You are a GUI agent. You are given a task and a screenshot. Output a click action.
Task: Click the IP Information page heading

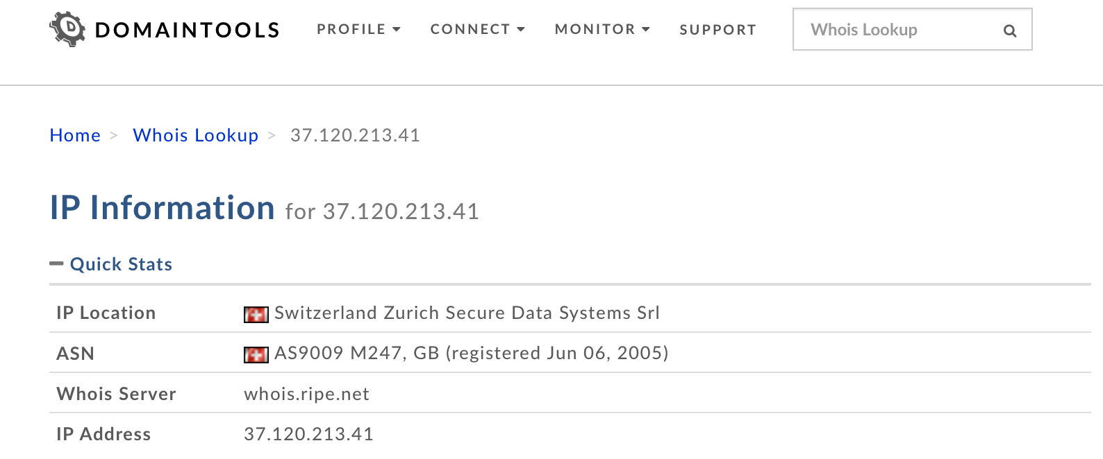[163, 208]
